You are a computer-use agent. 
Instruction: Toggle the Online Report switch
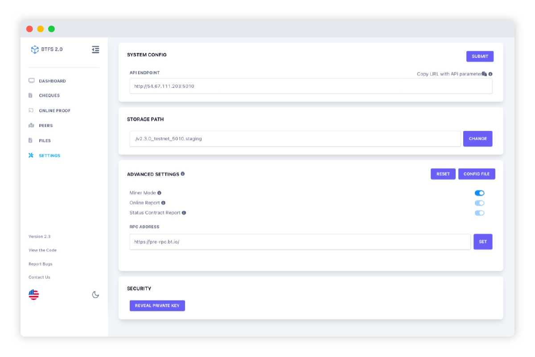479,203
